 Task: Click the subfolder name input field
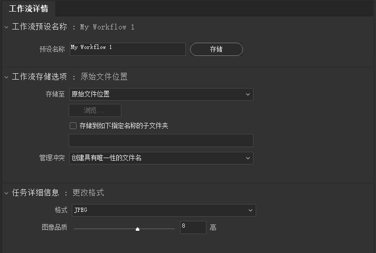point(161,140)
